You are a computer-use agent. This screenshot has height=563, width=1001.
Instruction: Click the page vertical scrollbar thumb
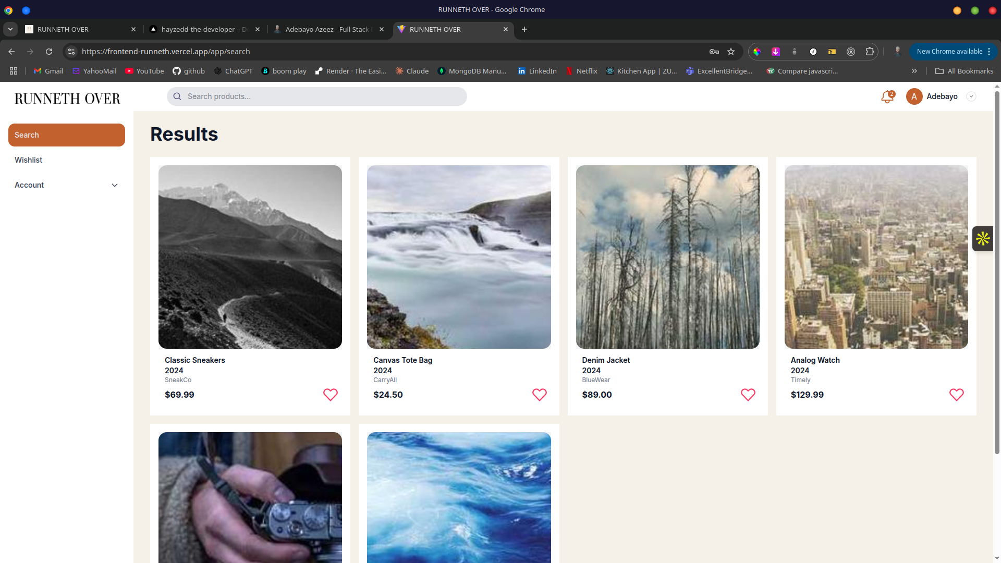click(x=997, y=273)
